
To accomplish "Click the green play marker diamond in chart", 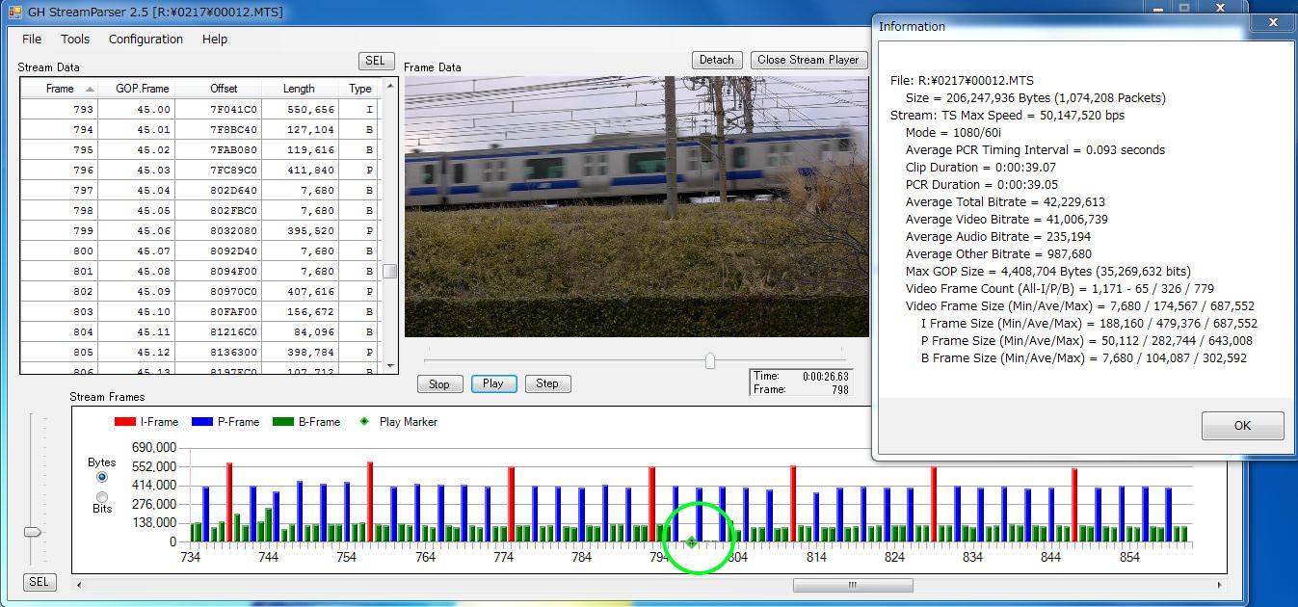I will 692,542.
